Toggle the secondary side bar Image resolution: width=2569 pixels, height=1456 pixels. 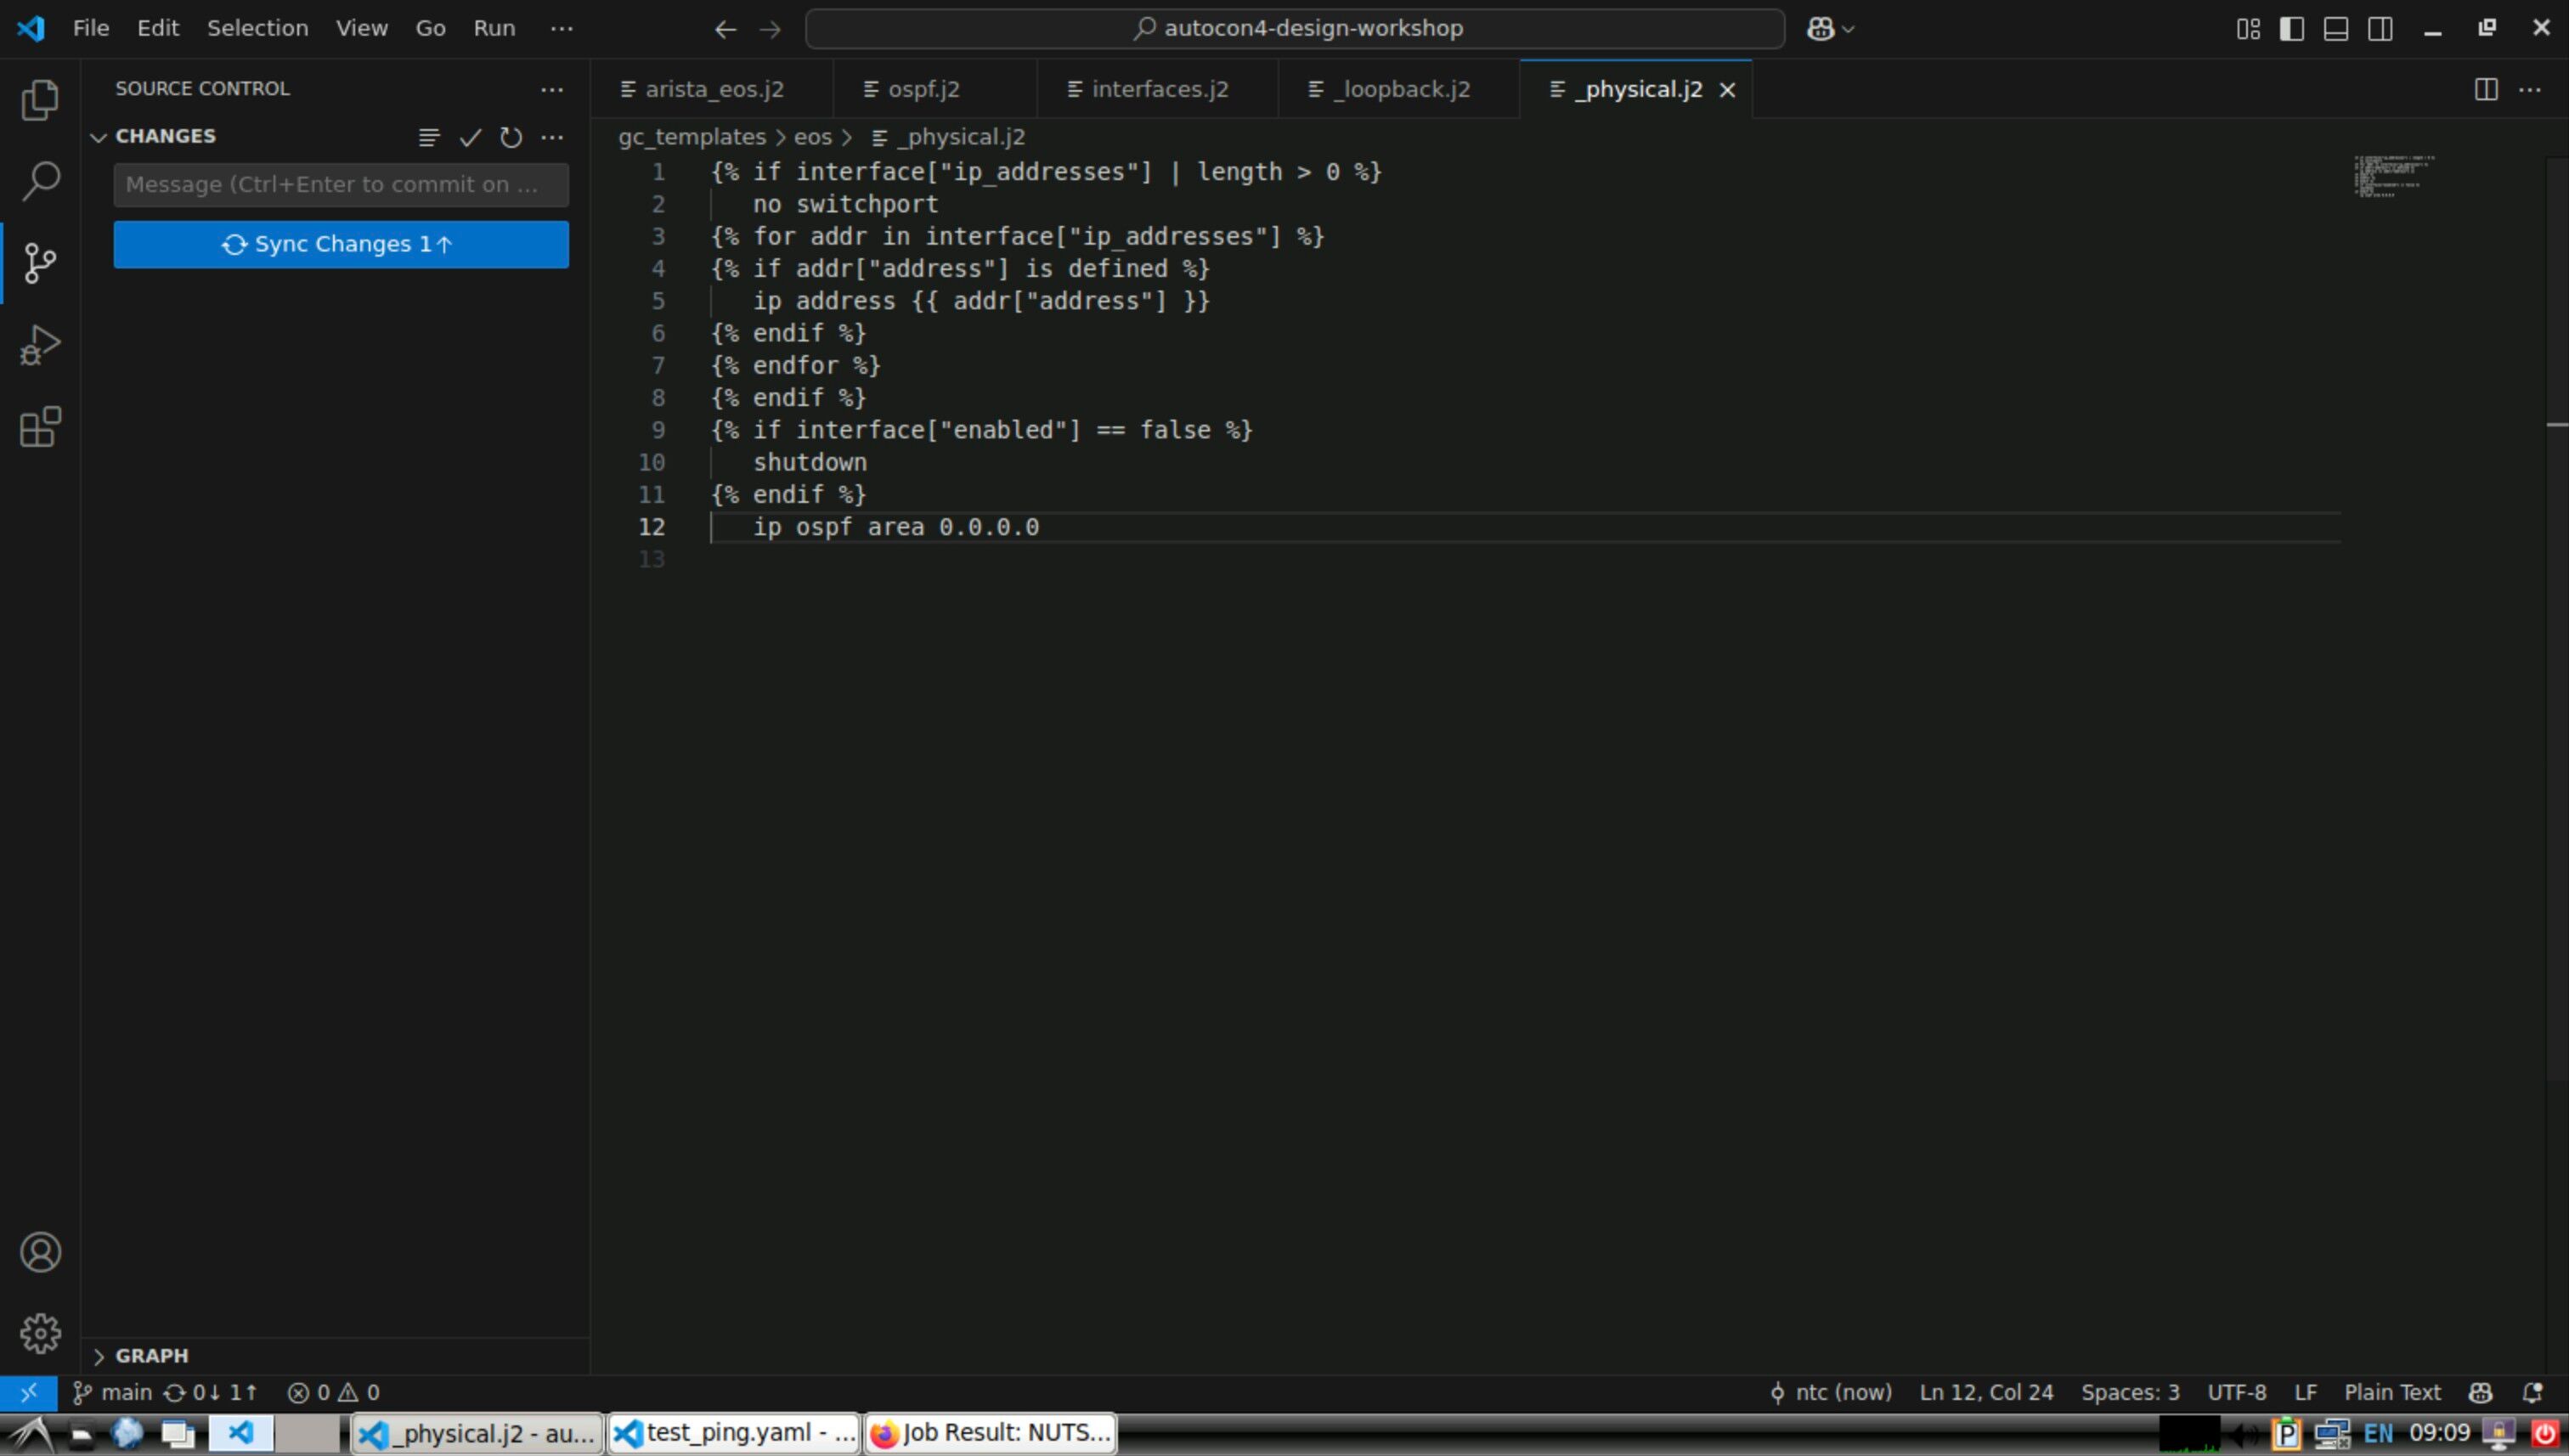2380,28
